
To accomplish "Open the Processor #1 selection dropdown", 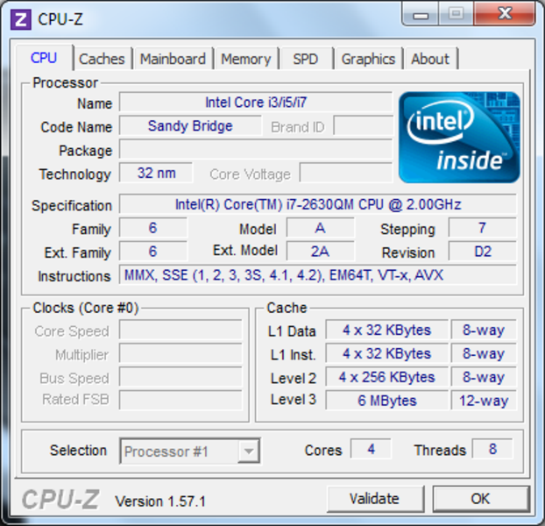I will click(190, 451).
